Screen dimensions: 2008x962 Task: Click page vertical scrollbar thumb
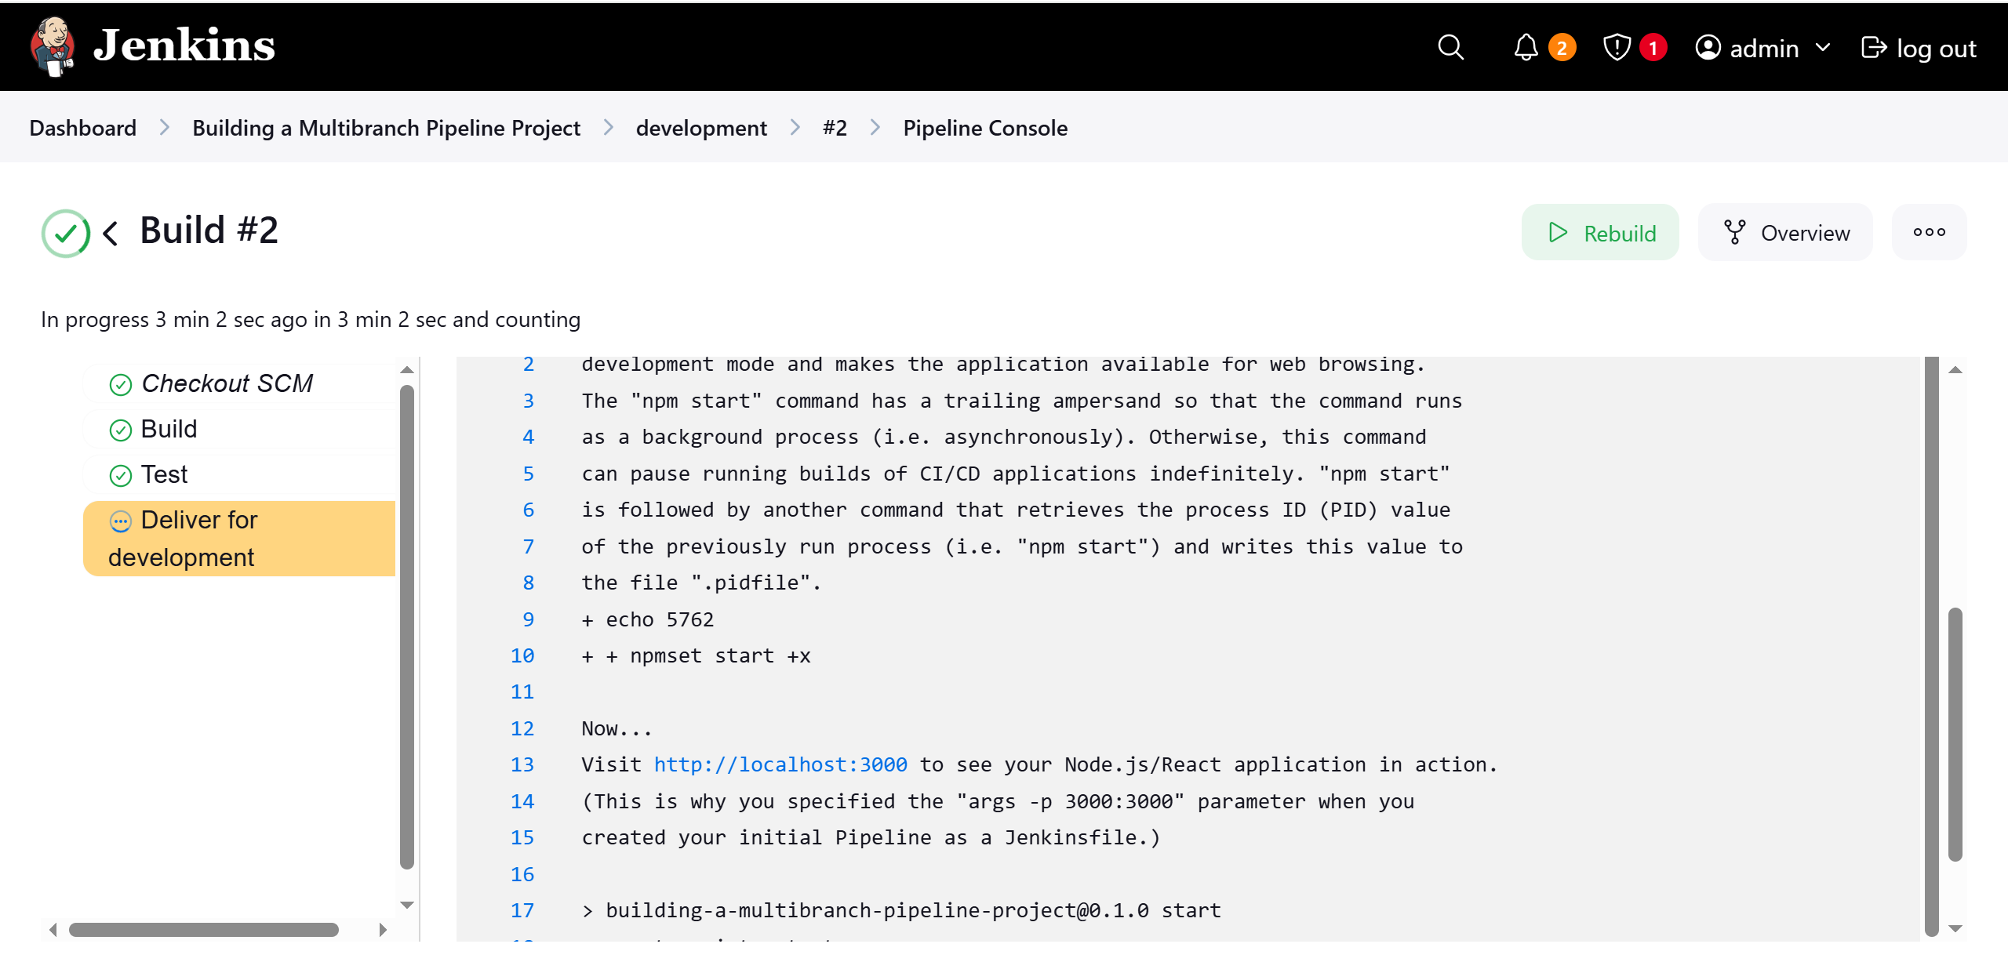[1955, 735]
